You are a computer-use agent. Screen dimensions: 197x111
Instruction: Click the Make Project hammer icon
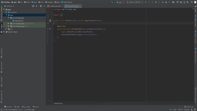(x=112, y=2)
